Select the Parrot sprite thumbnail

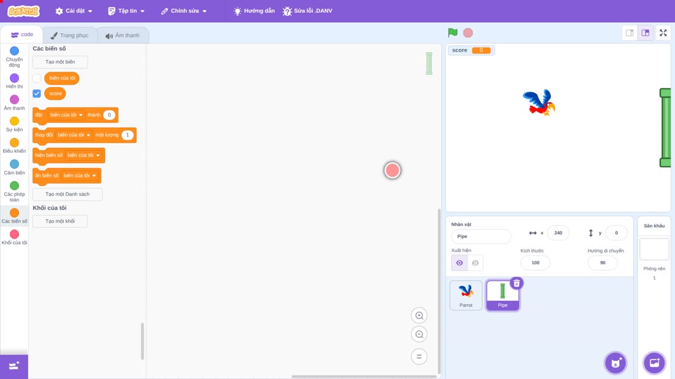pos(466,295)
